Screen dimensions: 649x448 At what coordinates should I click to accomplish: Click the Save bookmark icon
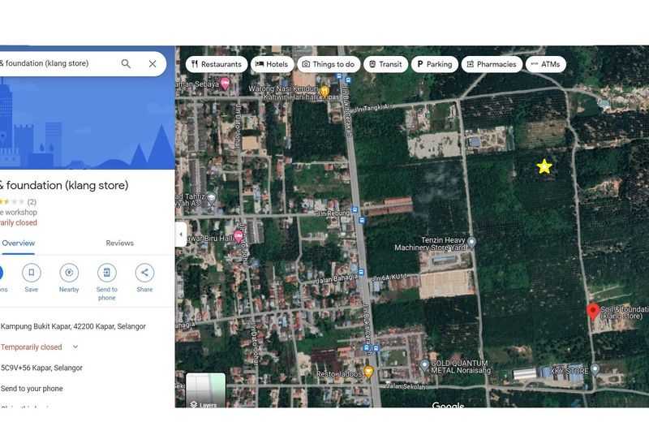pyautogui.click(x=31, y=273)
